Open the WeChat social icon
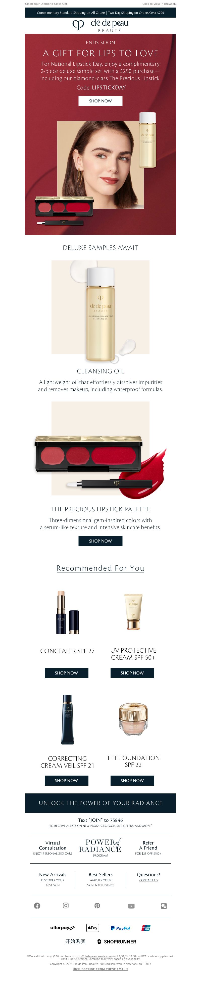 [x=164, y=906]
